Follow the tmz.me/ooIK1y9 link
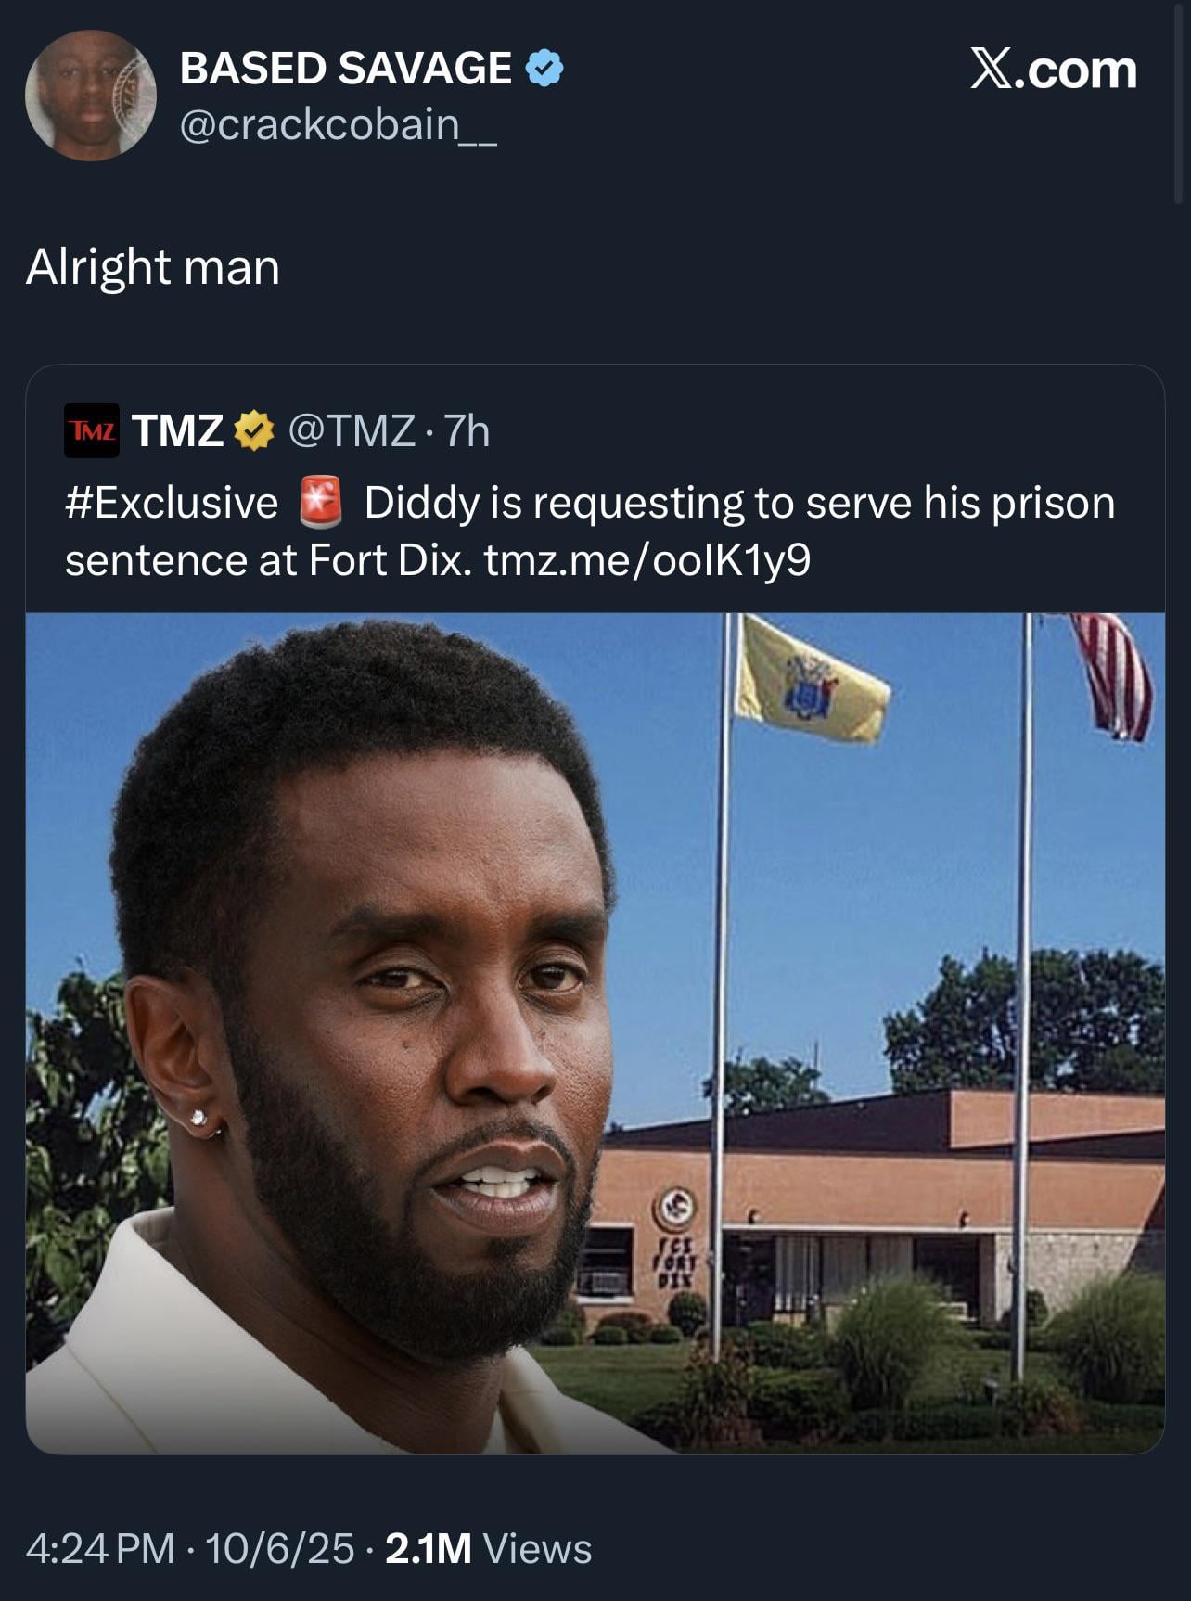The height and width of the screenshot is (1601, 1191). point(647,560)
